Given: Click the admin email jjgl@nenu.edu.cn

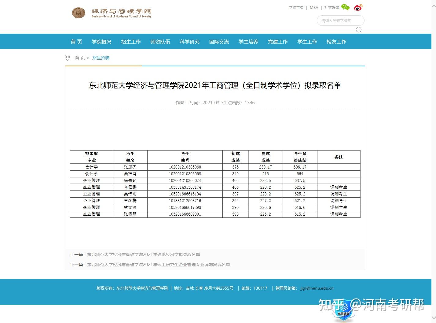Looking at the screenshot, I should (x=317, y=288).
